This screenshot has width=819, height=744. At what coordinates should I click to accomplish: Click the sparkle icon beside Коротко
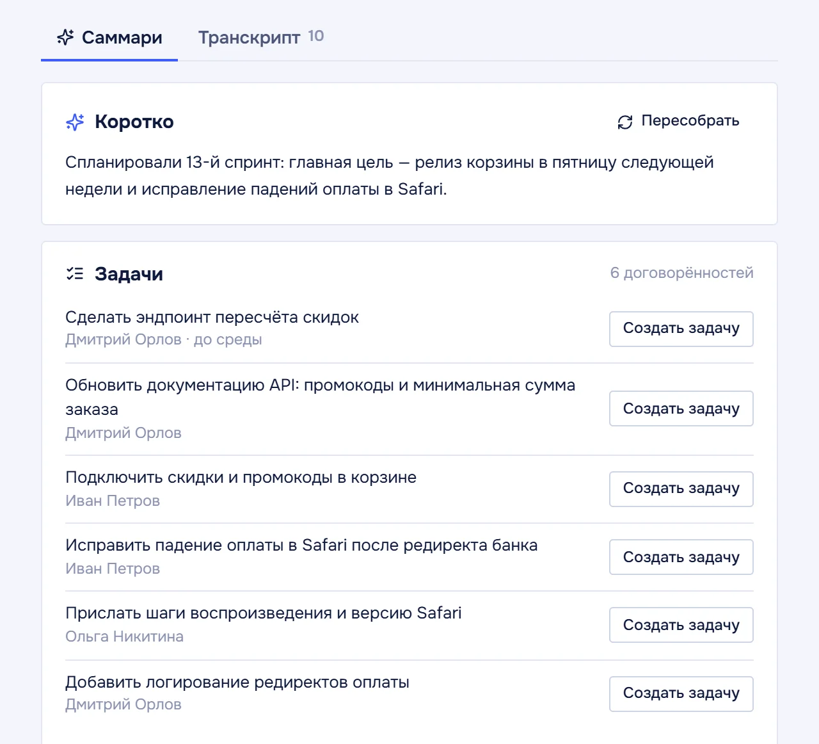click(x=75, y=122)
